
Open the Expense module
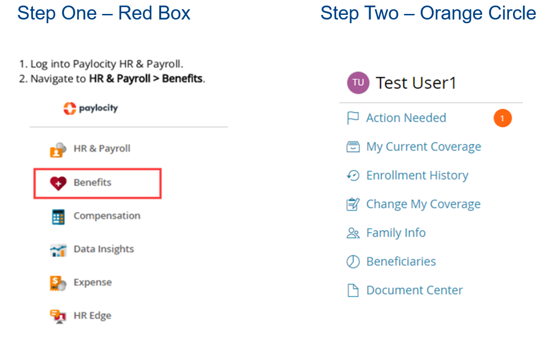(x=92, y=283)
